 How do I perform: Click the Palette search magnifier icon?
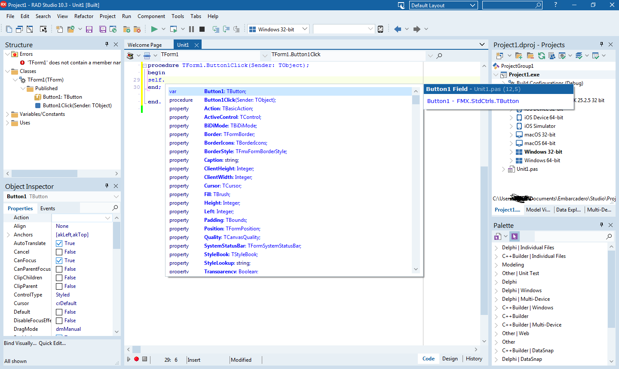[x=609, y=236]
